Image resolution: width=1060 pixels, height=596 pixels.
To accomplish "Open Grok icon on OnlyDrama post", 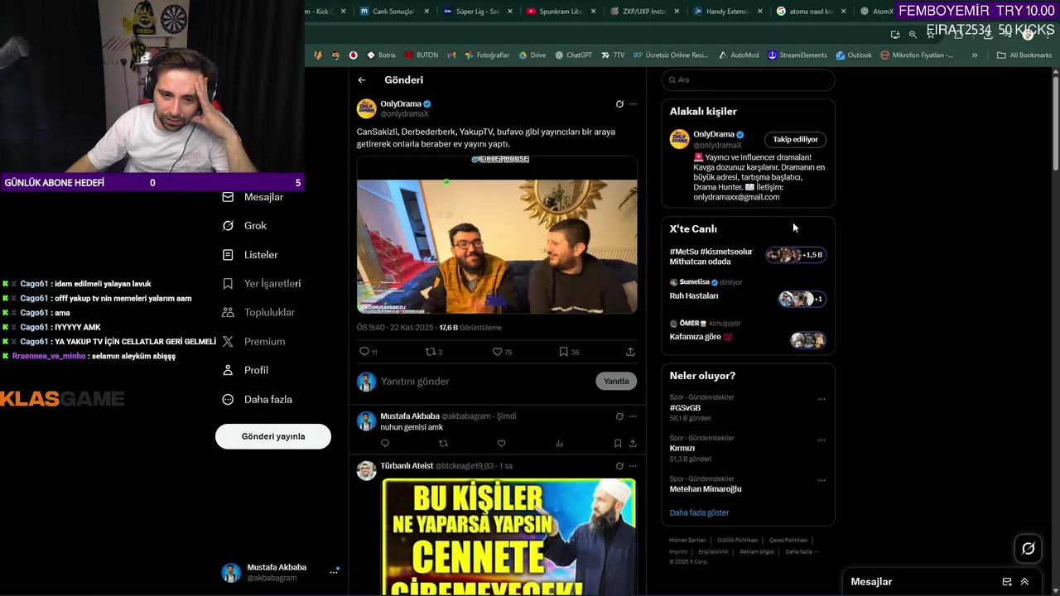I will (619, 104).
